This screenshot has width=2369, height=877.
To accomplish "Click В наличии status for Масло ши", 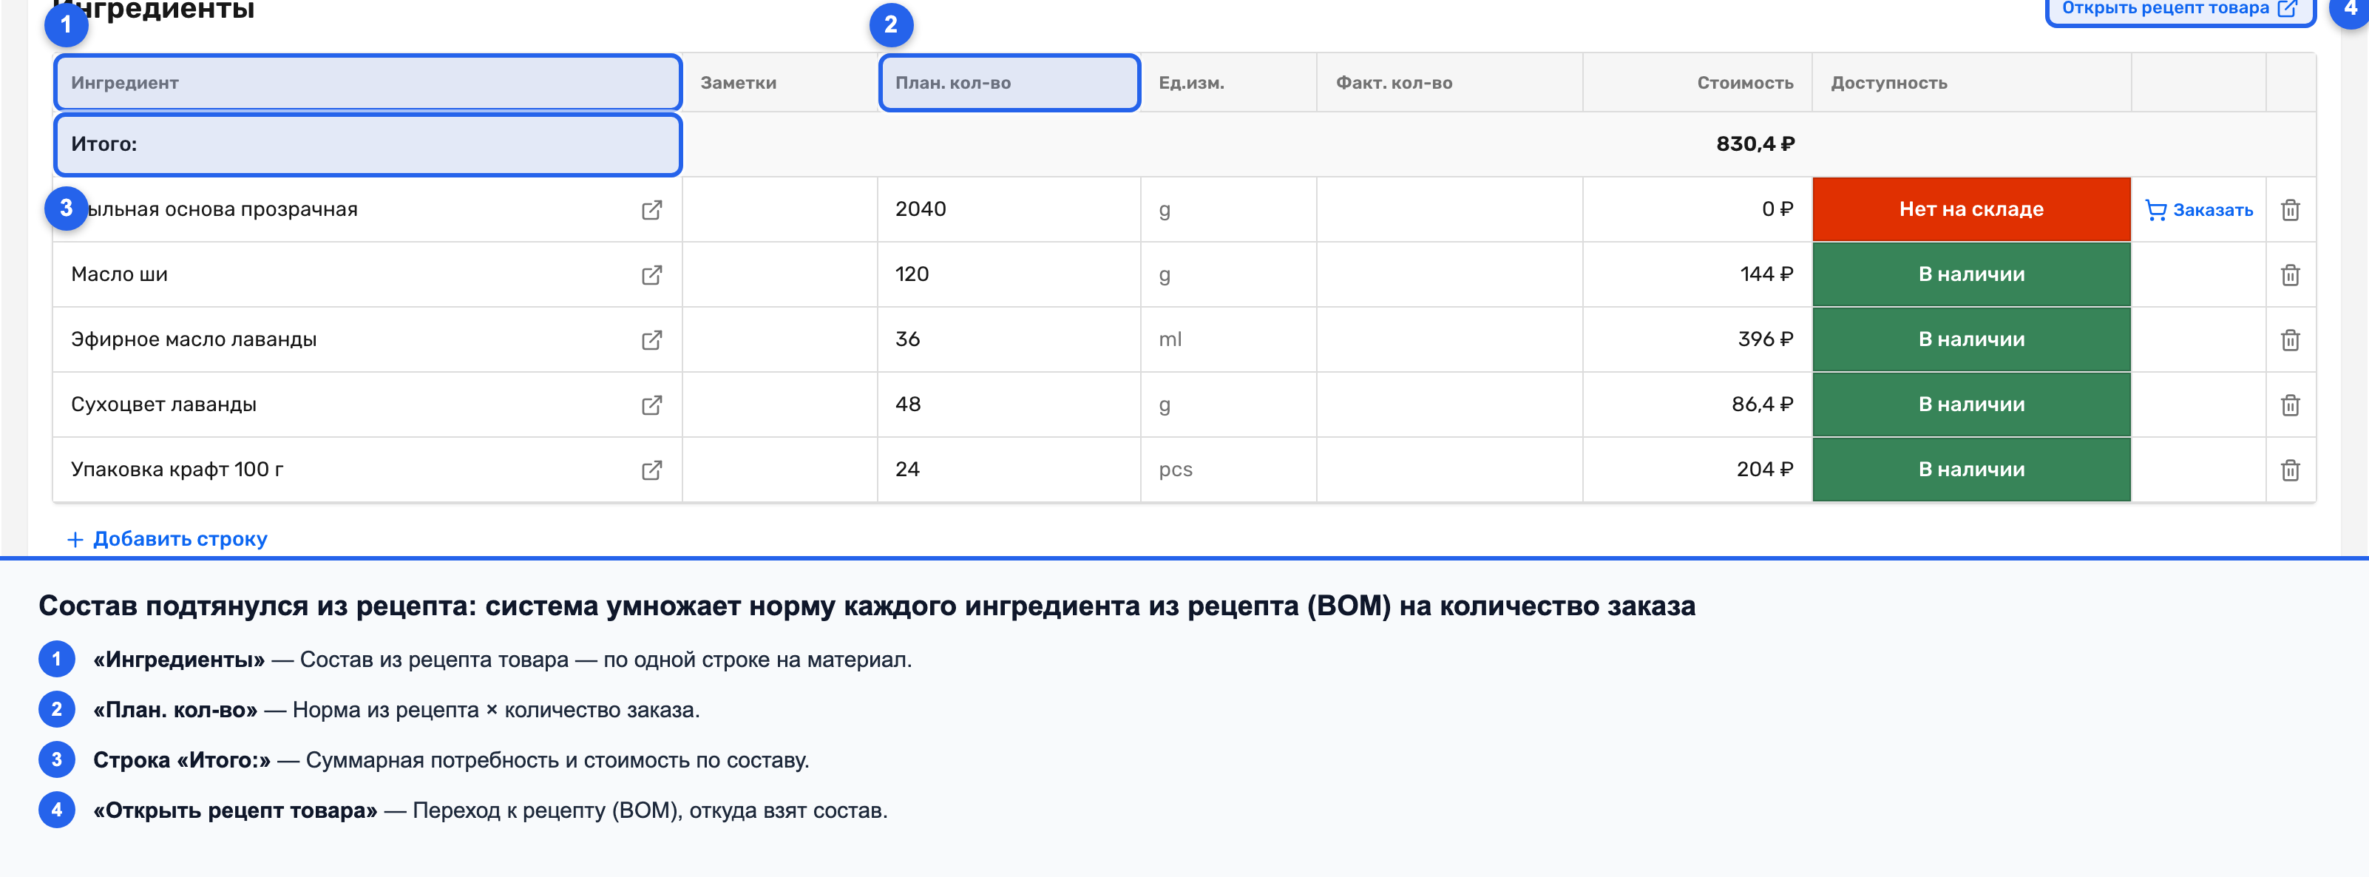I will [1970, 275].
